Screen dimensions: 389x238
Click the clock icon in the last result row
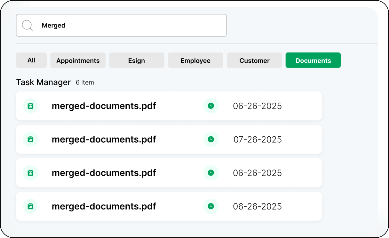(211, 206)
